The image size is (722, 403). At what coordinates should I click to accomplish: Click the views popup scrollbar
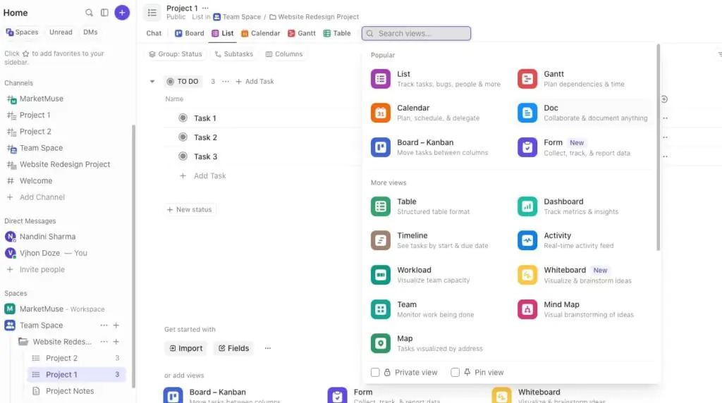point(658,147)
